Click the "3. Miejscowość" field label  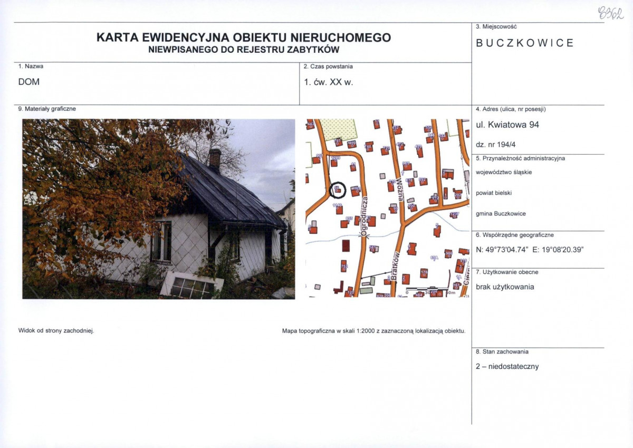[x=496, y=26]
